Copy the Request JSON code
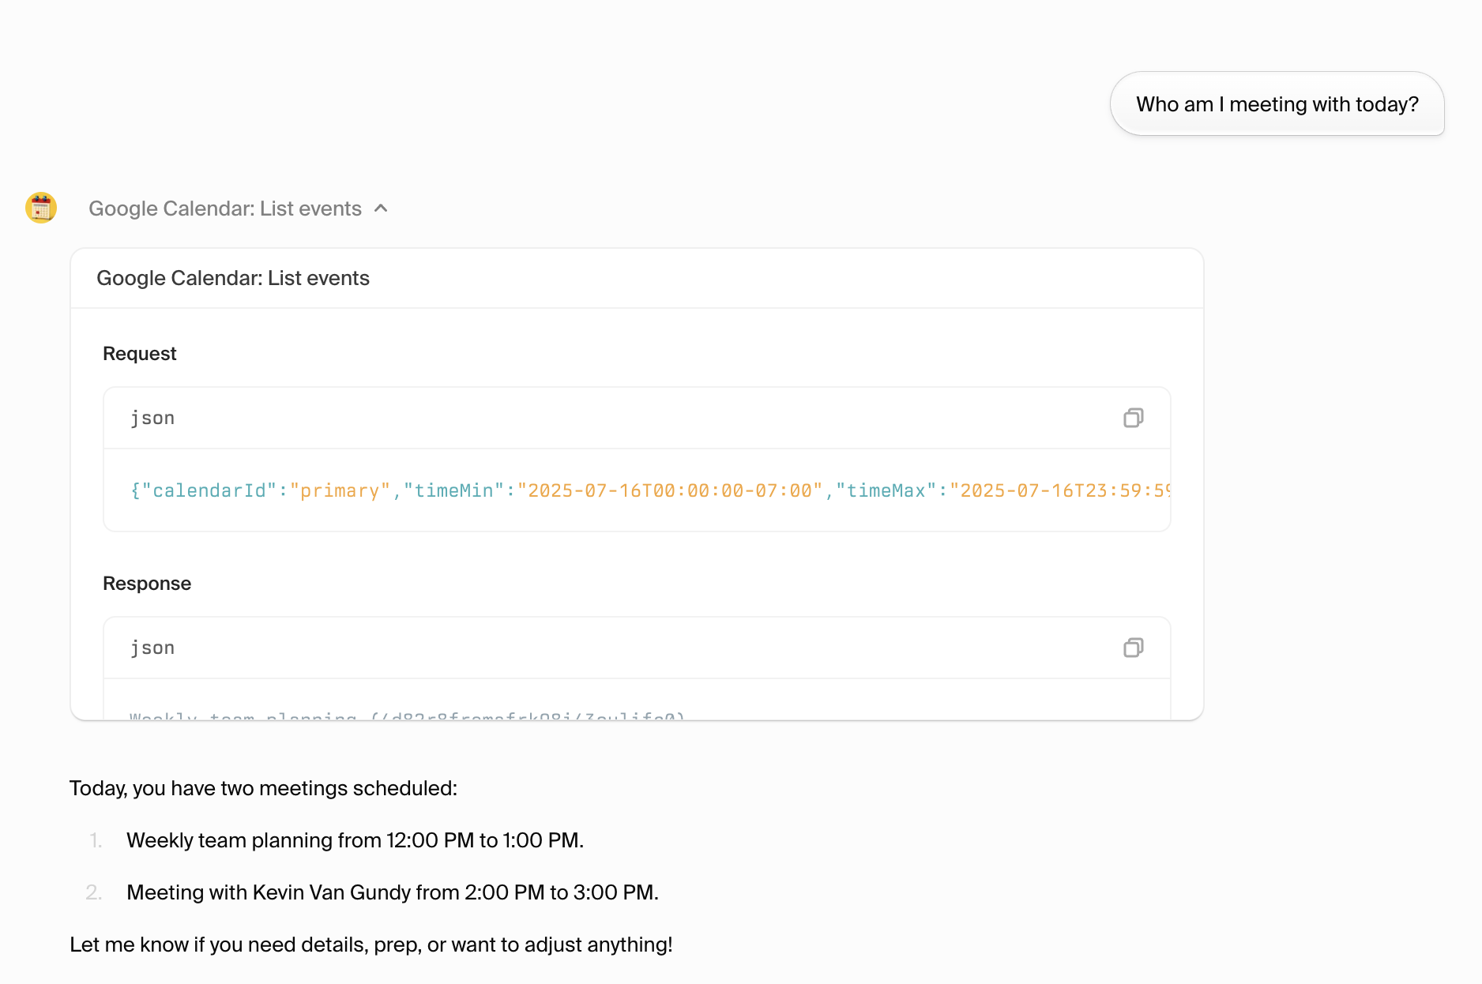 1133,418
